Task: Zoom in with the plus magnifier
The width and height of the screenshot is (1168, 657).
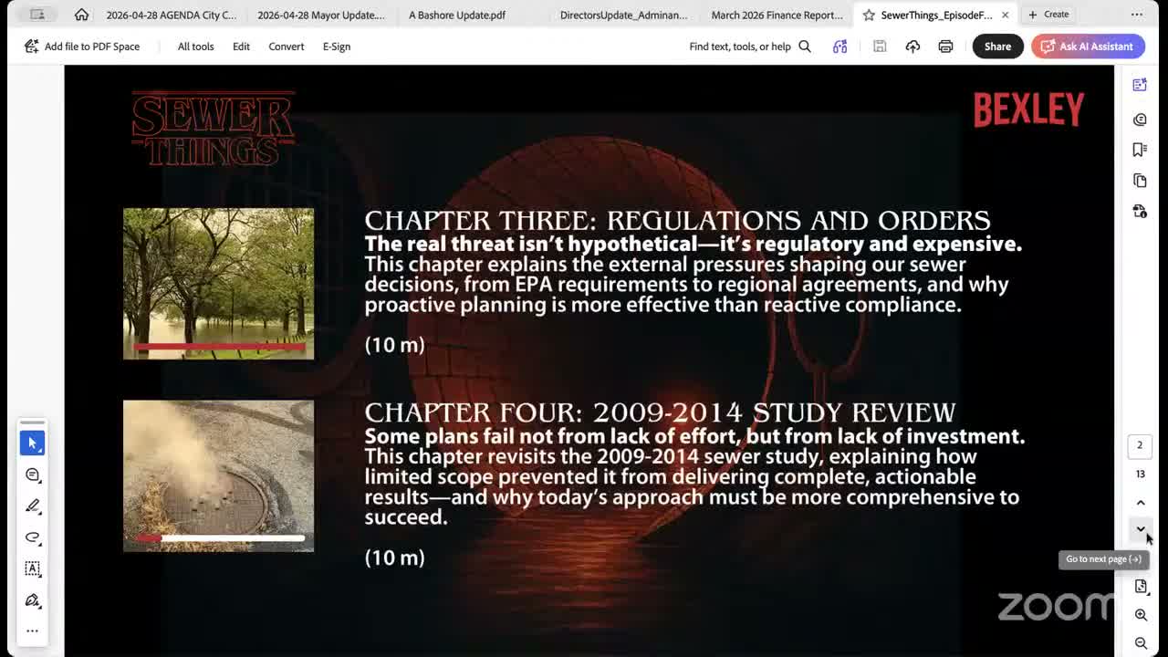Action: 1141,616
